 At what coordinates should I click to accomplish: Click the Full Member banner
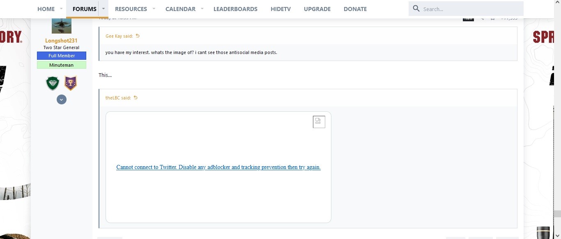point(62,56)
